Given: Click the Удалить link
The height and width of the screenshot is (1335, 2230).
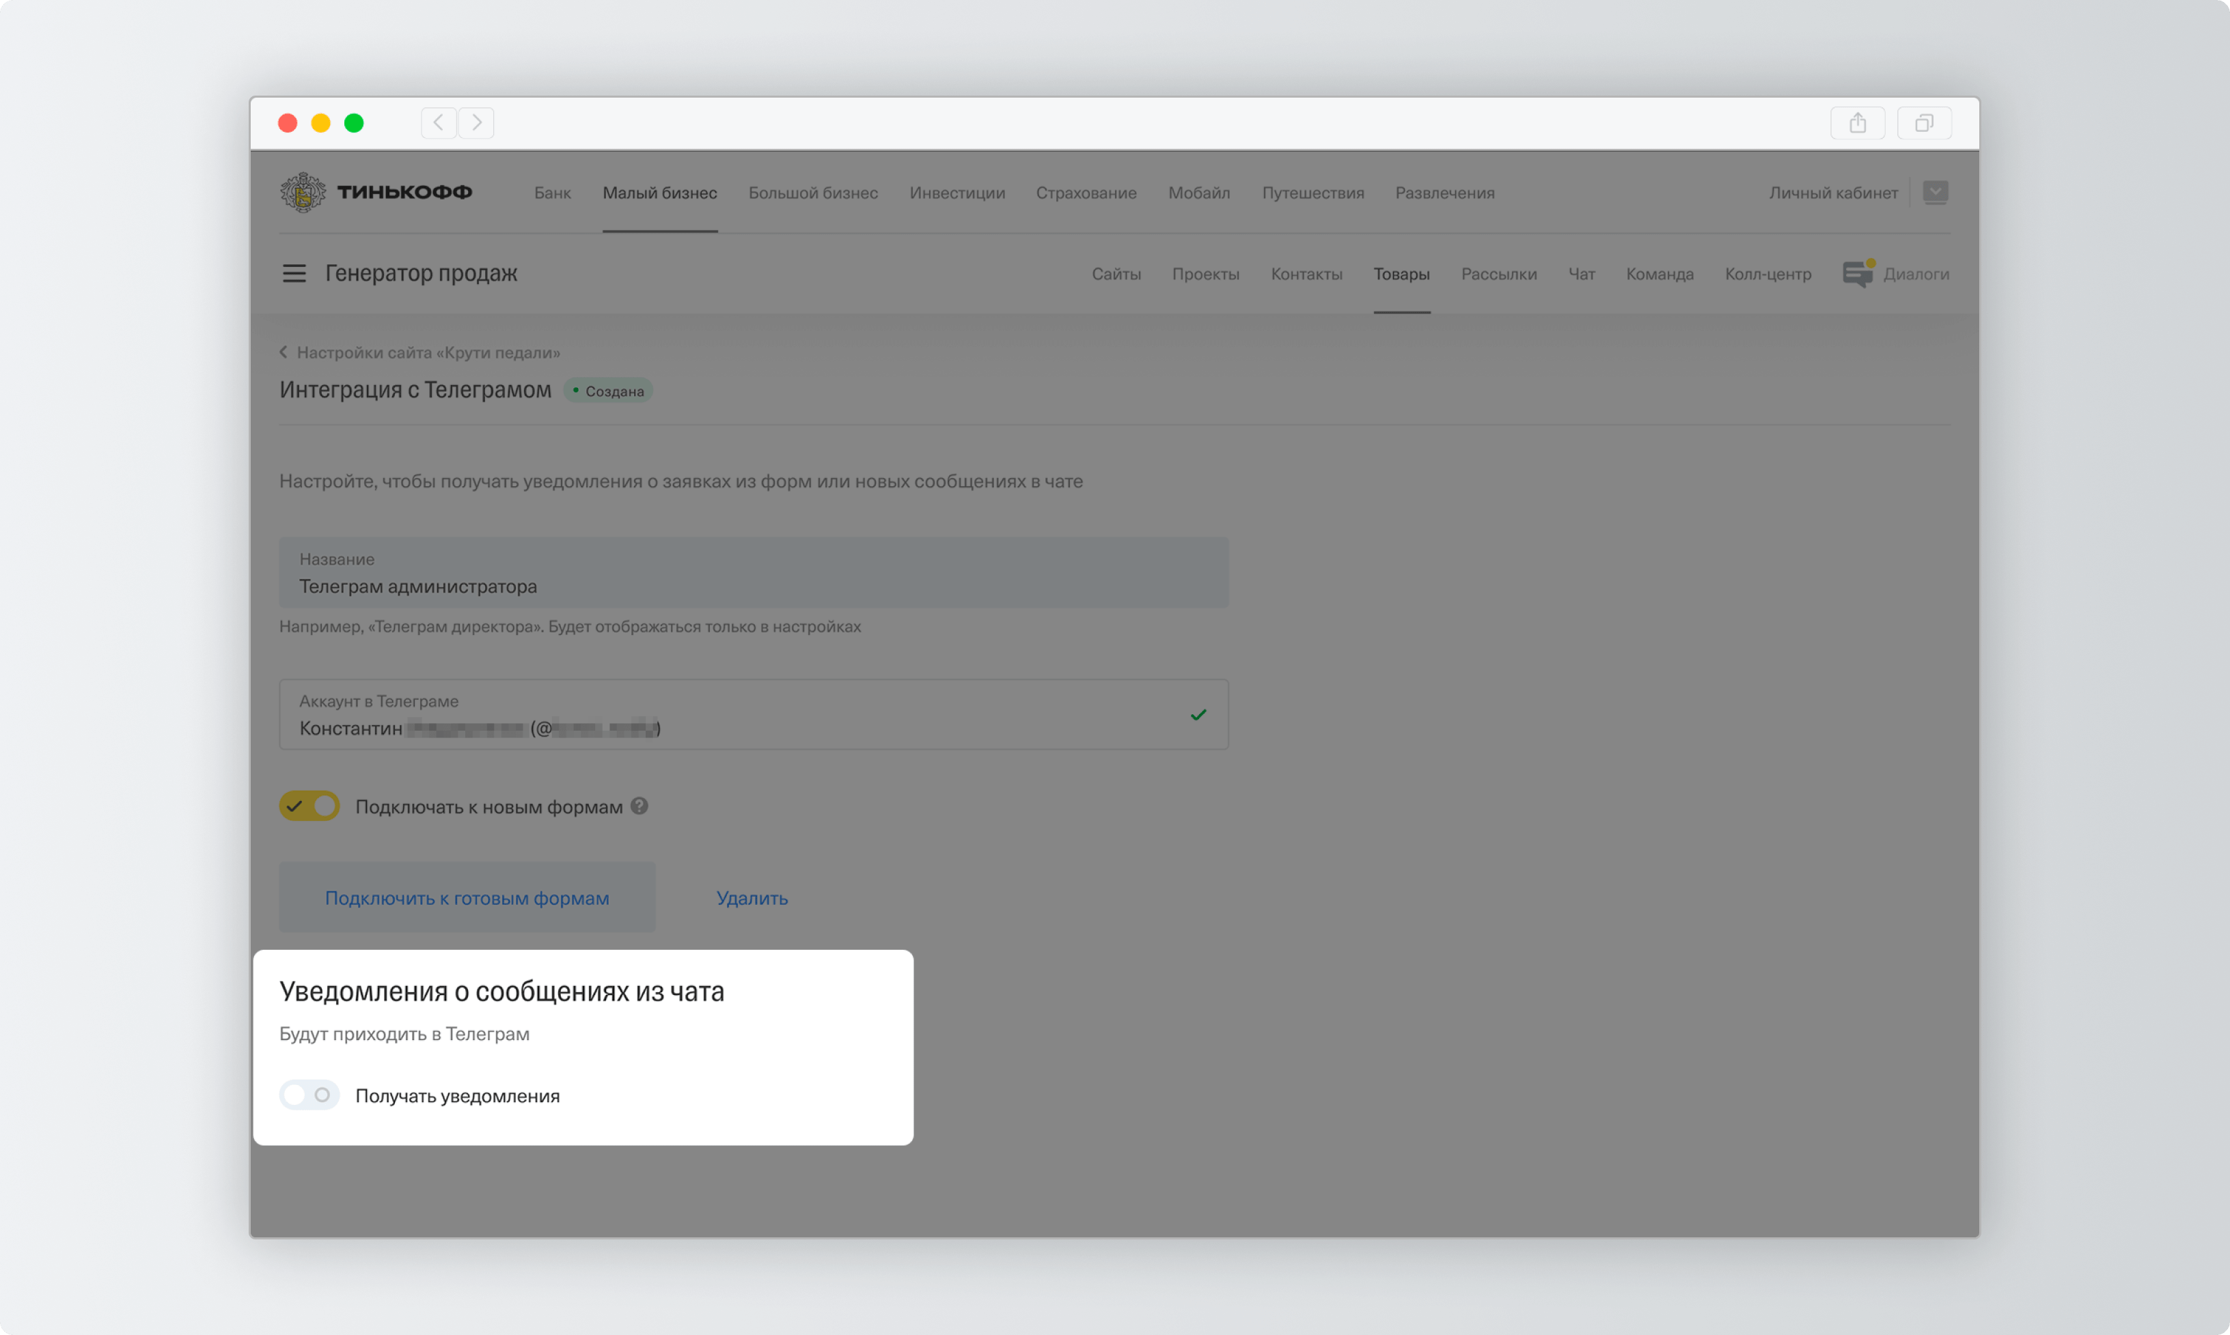Looking at the screenshot, I should point(752,898).
